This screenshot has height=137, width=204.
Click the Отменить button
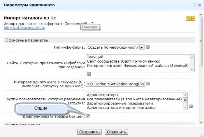coord(117,132)
